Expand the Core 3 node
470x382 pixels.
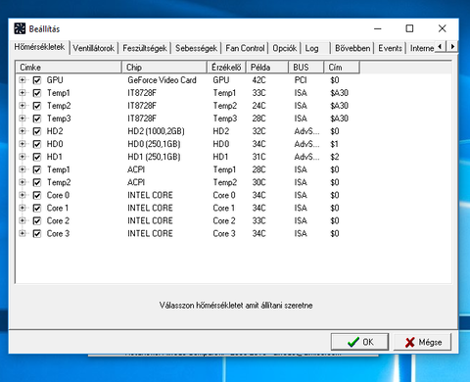pos(23,233)
